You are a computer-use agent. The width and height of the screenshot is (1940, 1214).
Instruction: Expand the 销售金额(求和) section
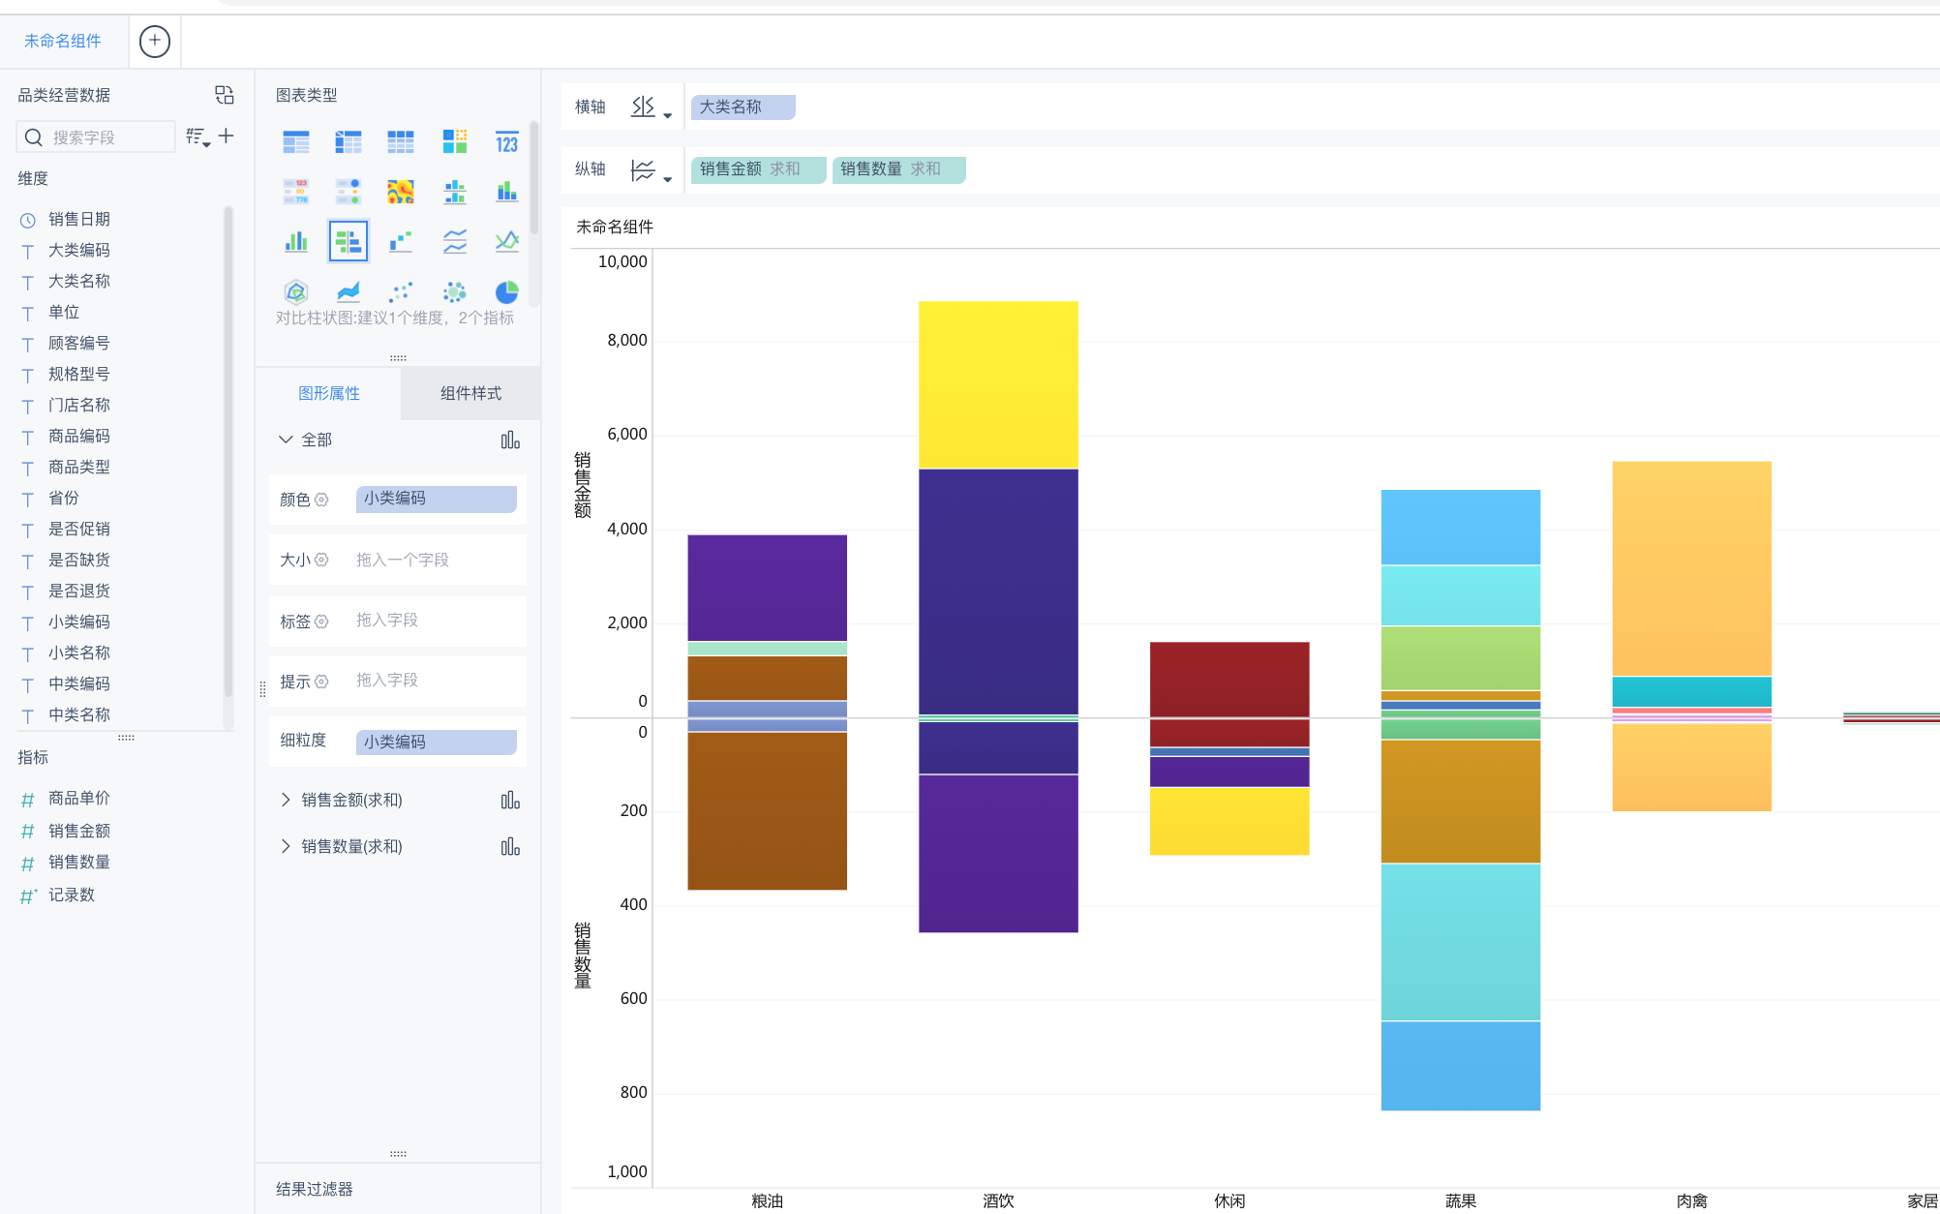click(286, 800)
